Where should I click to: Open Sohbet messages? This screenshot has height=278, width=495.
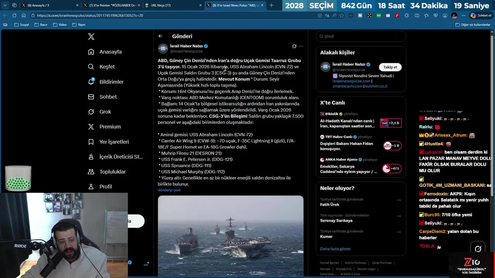[x=102, y=97]
